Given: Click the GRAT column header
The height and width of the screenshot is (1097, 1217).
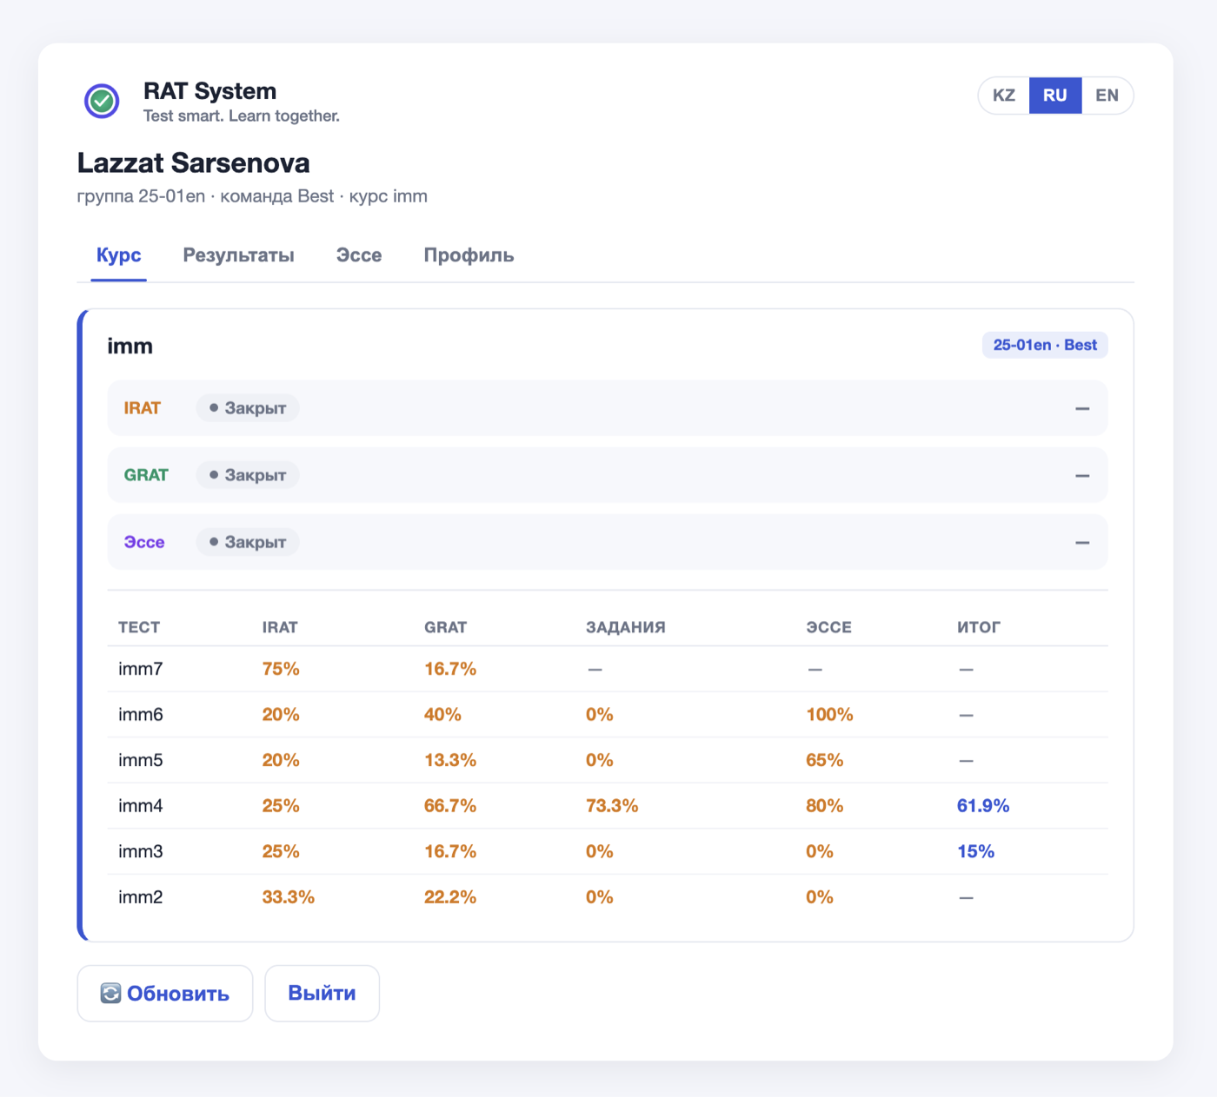Looking at the screenshot, I should coord(445,627).
